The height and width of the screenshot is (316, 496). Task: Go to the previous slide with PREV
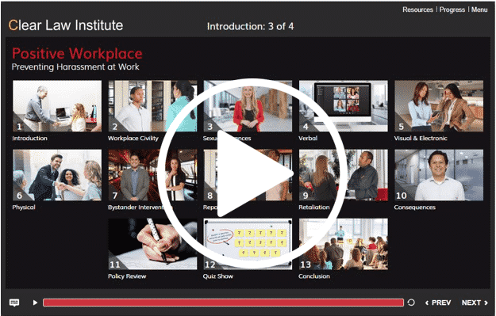coord(438,303)
